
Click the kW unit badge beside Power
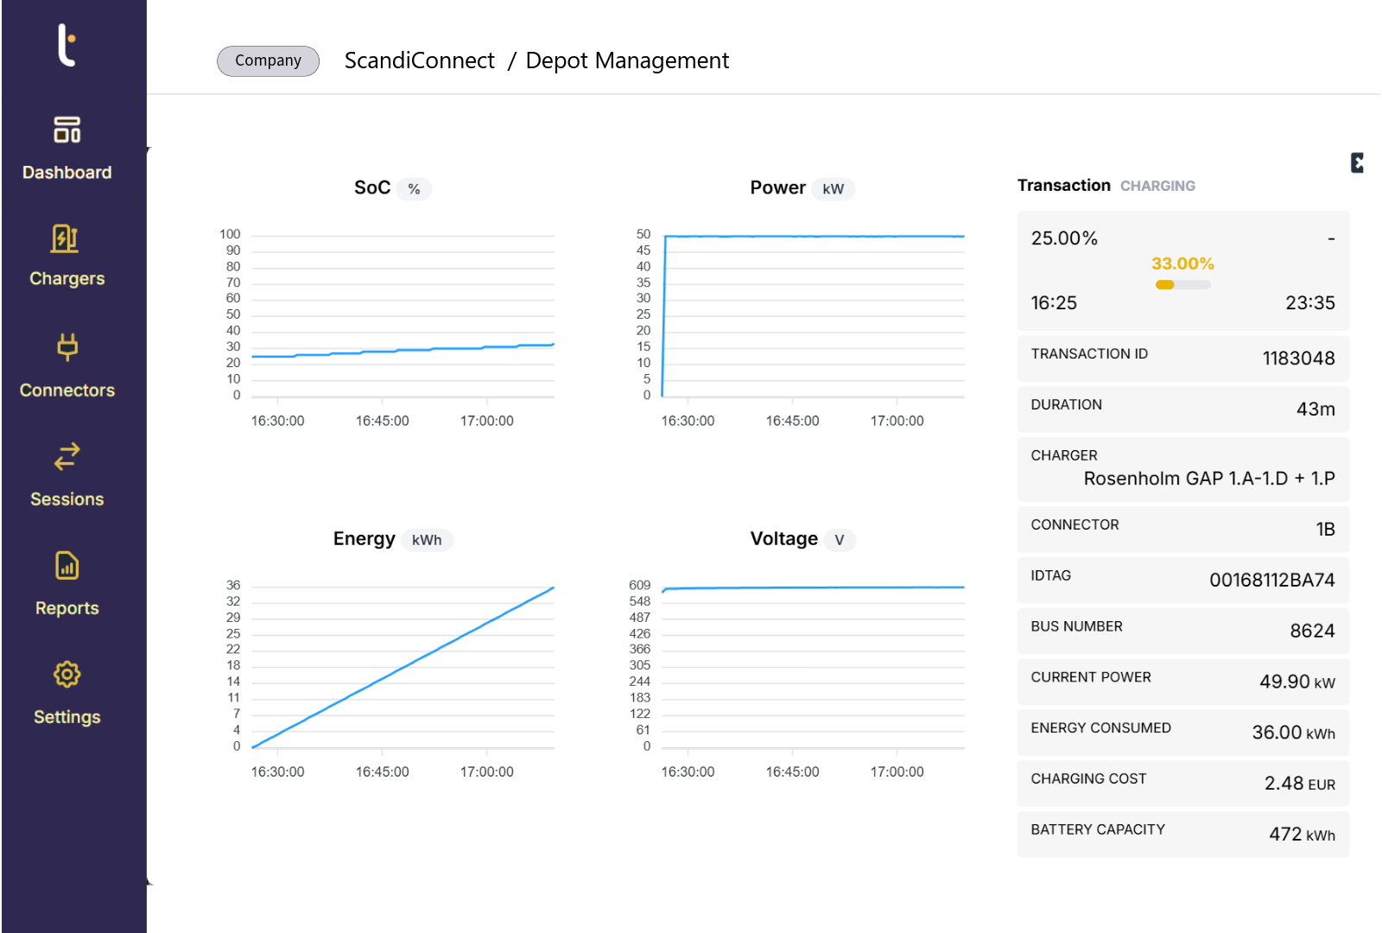pyautogui.click(x=833, y=189)
